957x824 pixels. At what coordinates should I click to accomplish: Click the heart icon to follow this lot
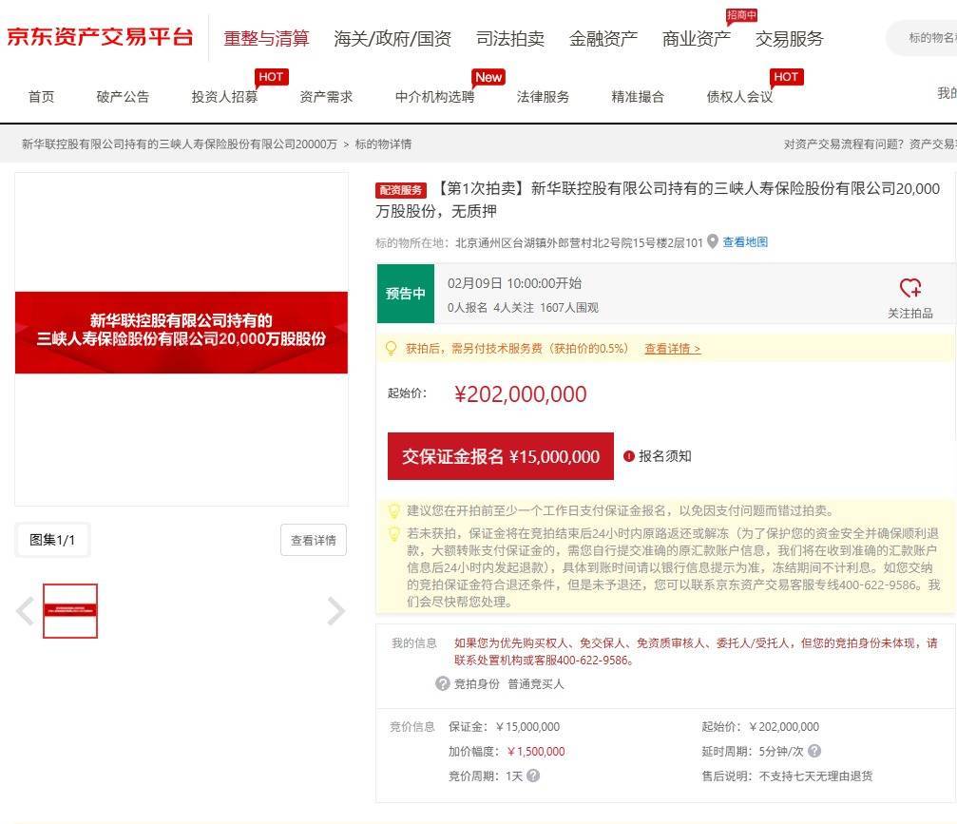[x=909, y=288]
